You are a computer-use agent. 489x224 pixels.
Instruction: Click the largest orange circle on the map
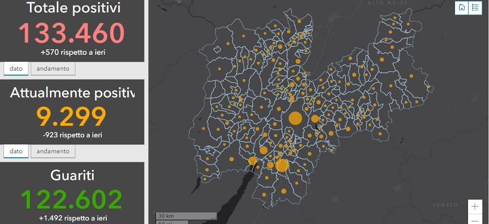(295, 118)
